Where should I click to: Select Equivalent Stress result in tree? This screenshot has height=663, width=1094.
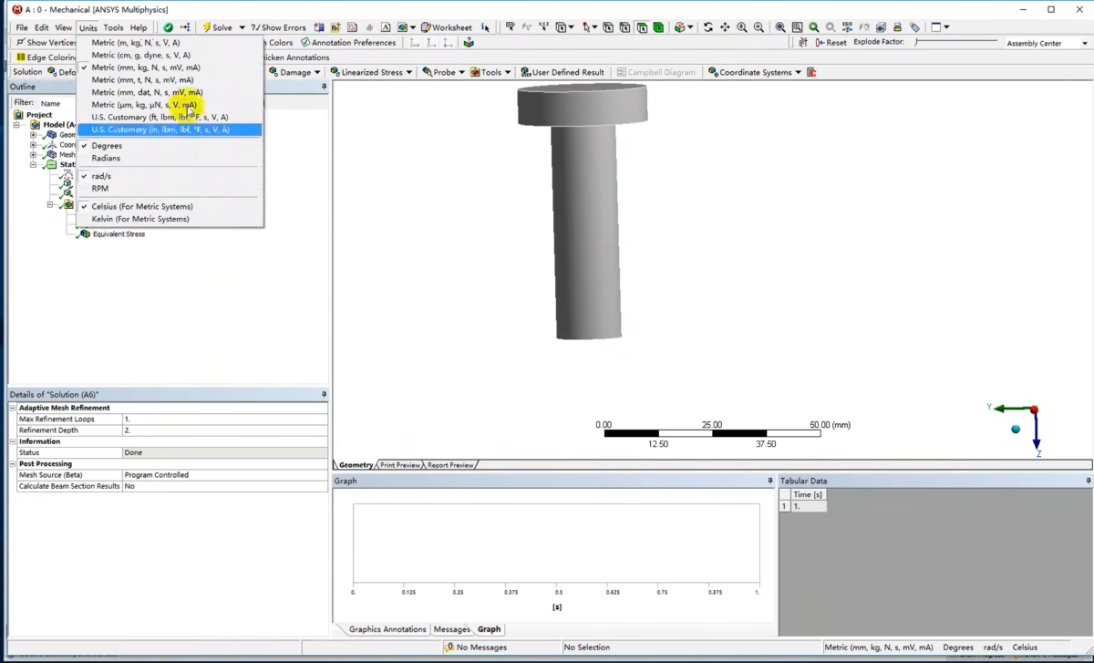pyautogui.click(x=118, y=234)
